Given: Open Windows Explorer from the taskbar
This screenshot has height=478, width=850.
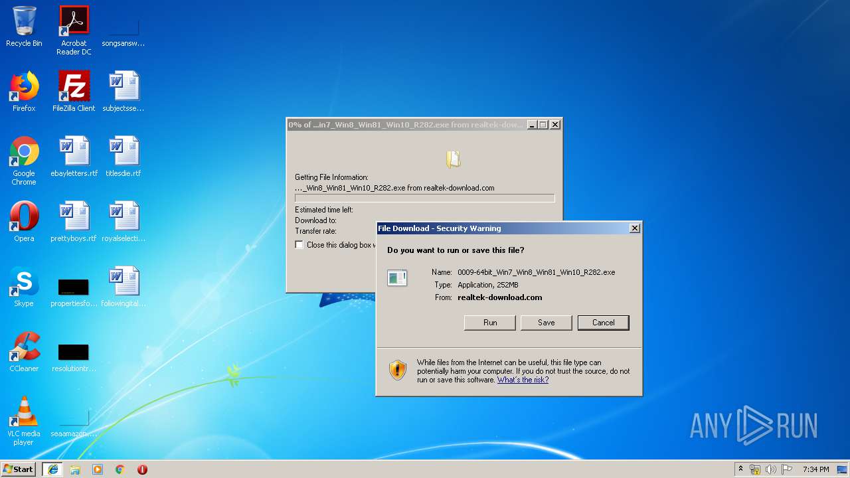Looking at the screenshot, I should click(x=75, y=469).
